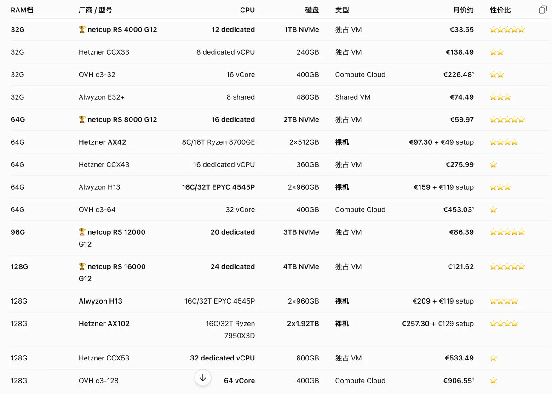This screenshot has height=394, width=552.
Task: Click the three-star rating for Alwyzon E32+
Action: click(500, 97)
